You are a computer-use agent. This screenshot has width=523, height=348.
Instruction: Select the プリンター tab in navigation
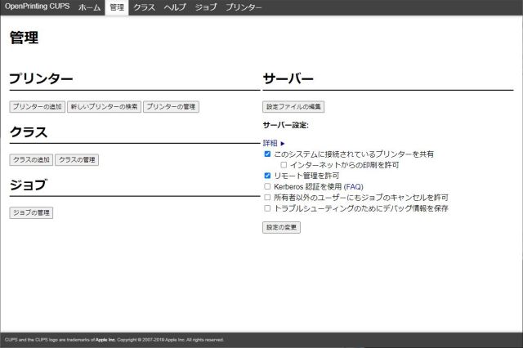pos(244,7)
